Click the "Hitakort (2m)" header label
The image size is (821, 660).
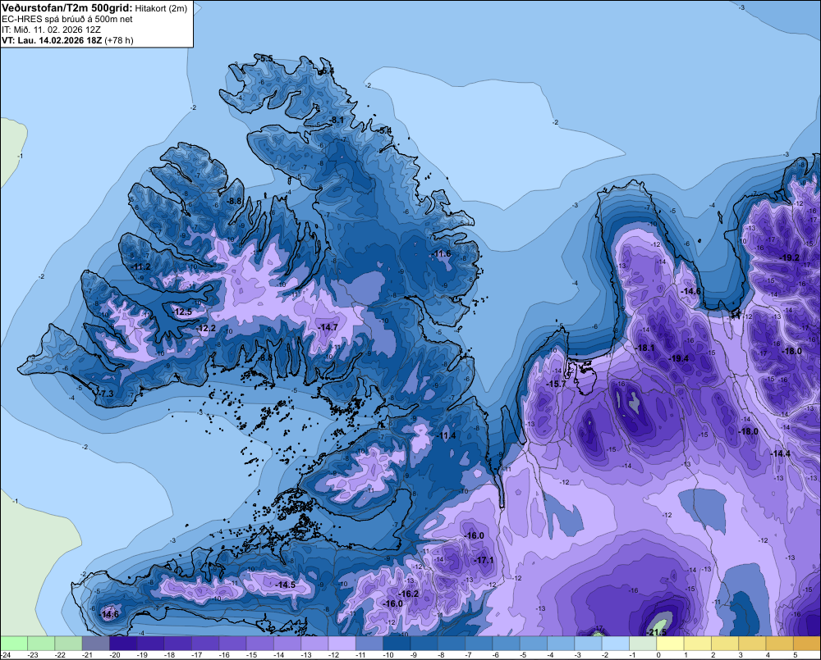coord(161,8)
